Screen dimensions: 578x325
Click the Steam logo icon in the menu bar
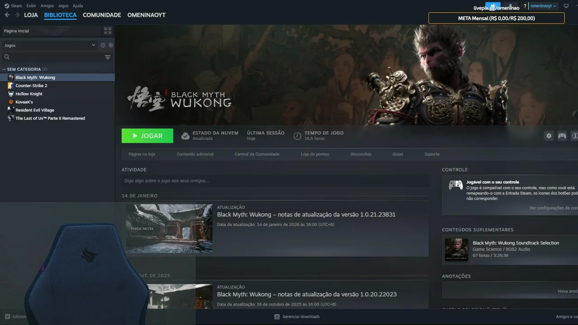pyautogui.click(x=6, y=6)
